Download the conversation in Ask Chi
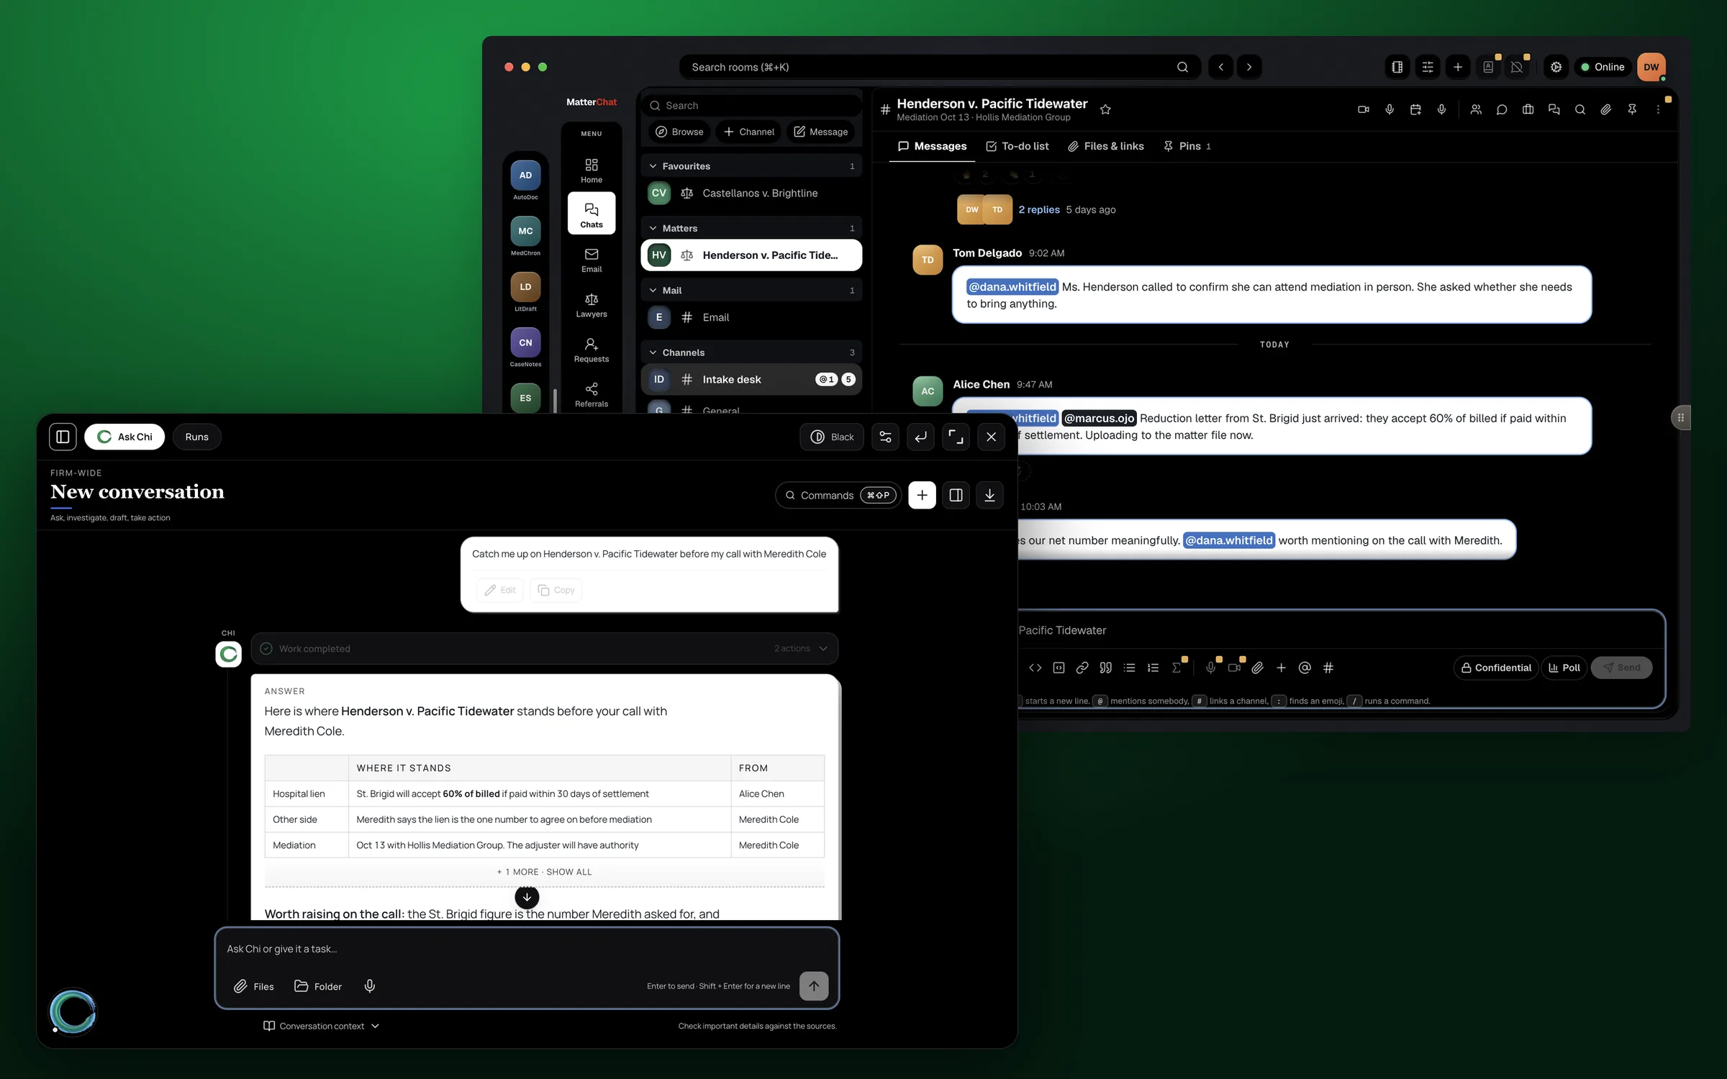Image resolution: width=1727 pixels, height=1079 pixels. point(989,495)
